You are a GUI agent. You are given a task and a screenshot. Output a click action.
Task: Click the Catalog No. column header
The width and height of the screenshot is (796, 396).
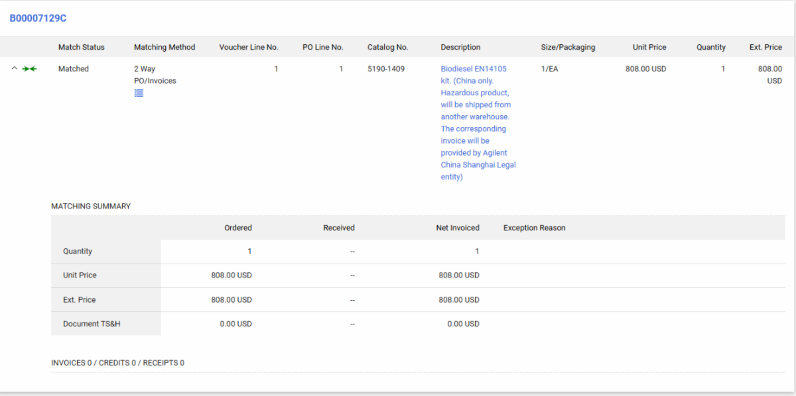pos(387,47)
